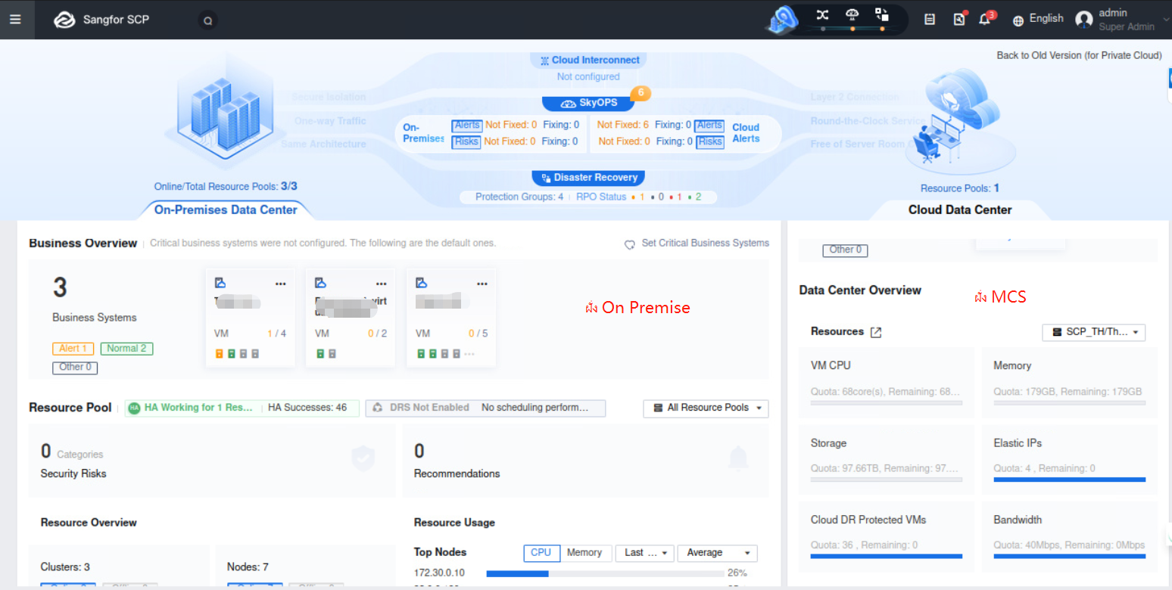This screenshot has width=1172, height=590.
Task: Click cloud alerts Not Fixed: 6
Action: (x=622, y=125)
